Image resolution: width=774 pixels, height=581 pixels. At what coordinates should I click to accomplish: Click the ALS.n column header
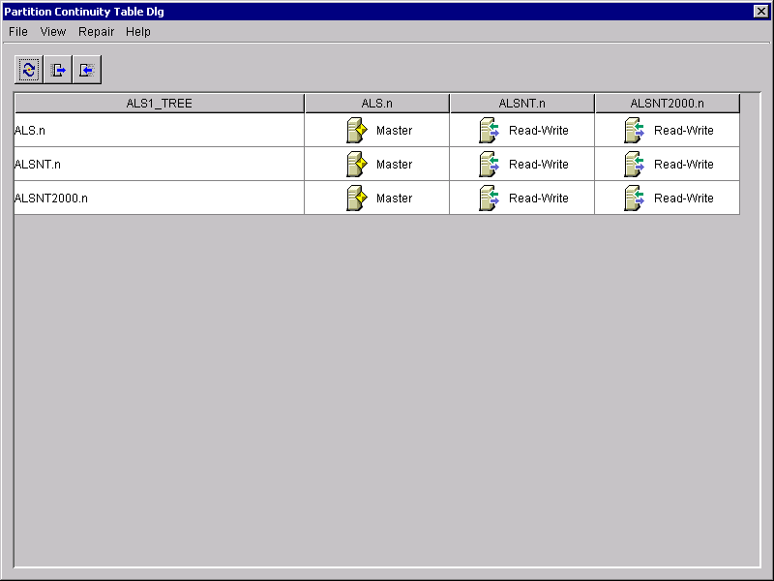(x=377, y=104)
